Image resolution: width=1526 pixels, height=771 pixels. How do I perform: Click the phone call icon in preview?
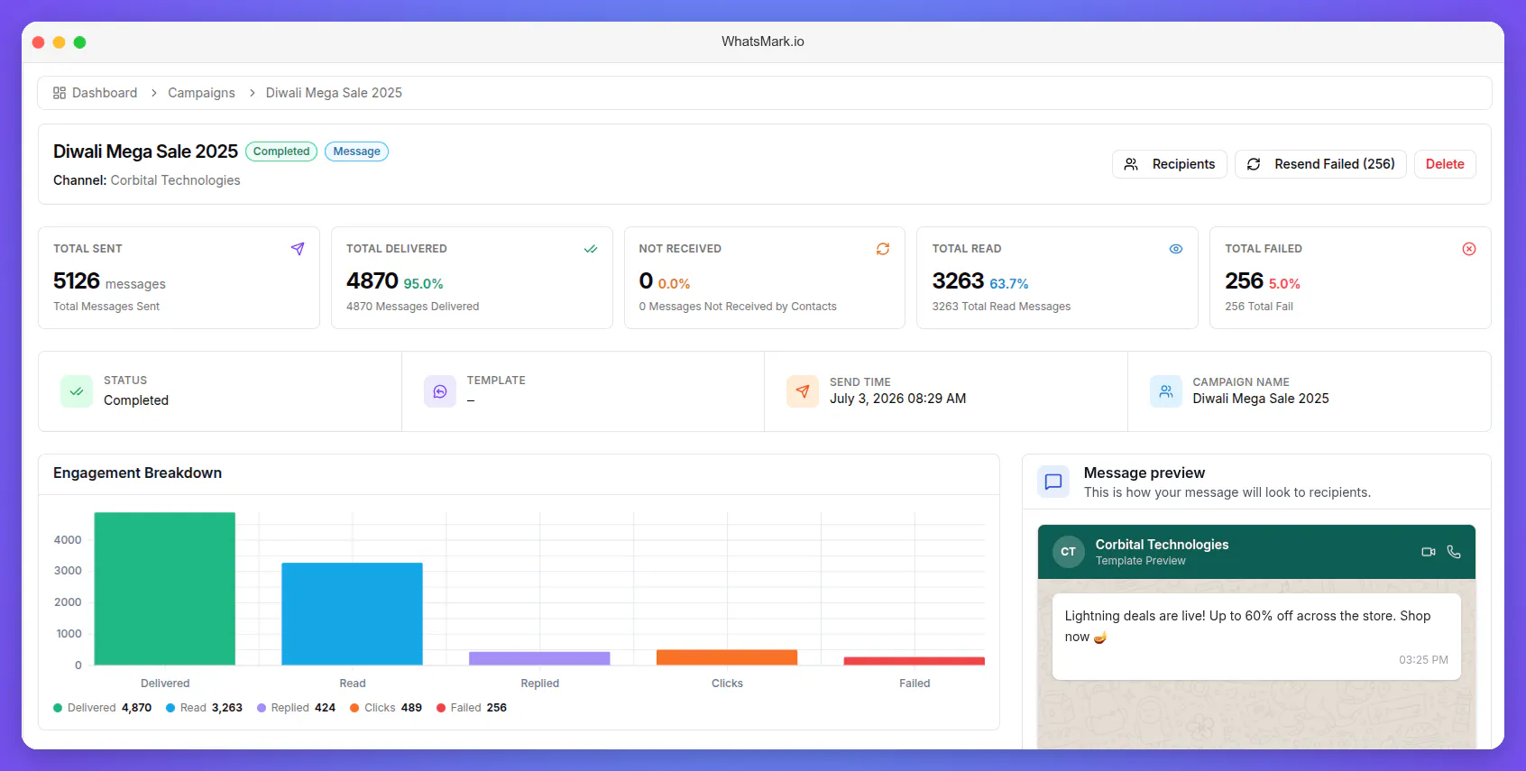pos(1454,552)
